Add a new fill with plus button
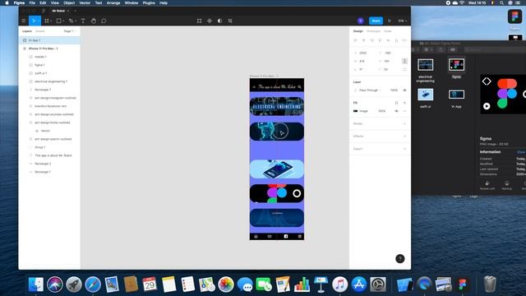 (404, 103)
